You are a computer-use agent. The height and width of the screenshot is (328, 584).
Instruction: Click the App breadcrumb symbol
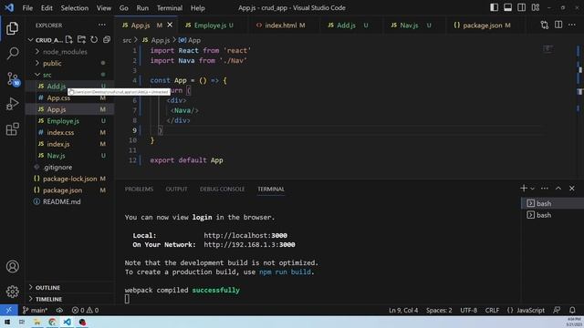tap(190, 40)
